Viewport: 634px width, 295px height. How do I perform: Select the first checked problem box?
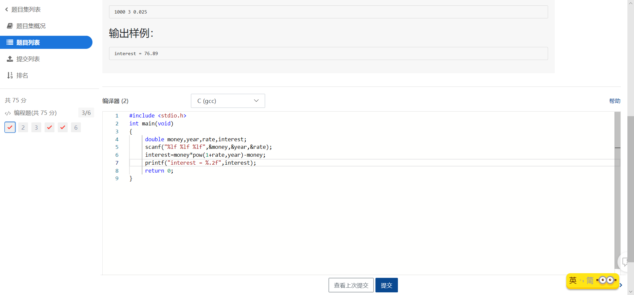point(10,127)
